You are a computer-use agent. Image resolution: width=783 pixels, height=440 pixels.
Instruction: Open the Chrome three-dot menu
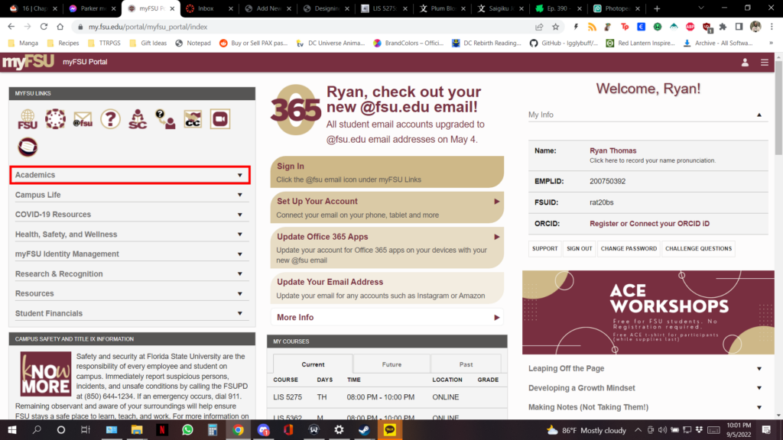coord(772,27)
